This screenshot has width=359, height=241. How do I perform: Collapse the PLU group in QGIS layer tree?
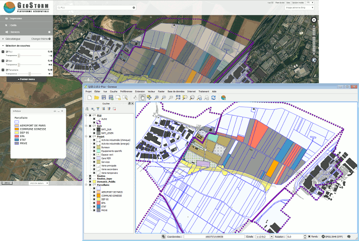point(86,116)
